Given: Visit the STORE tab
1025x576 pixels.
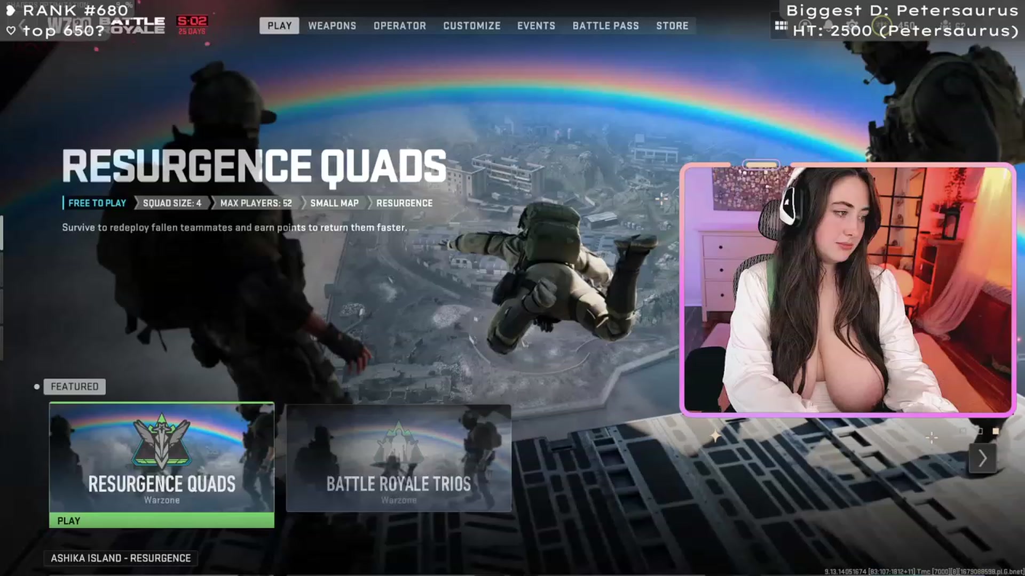Looking at the screenshot, I should [x=672, y=26].
